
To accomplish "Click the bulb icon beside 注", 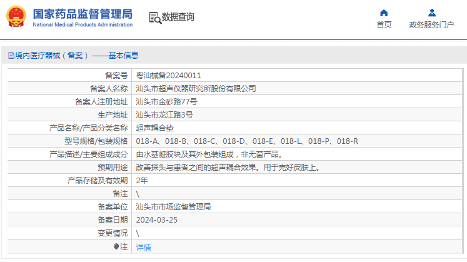I will [116, 247].
